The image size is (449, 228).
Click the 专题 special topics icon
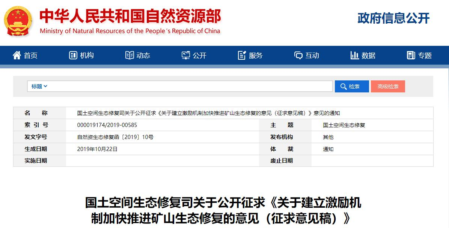coord(411,55)
